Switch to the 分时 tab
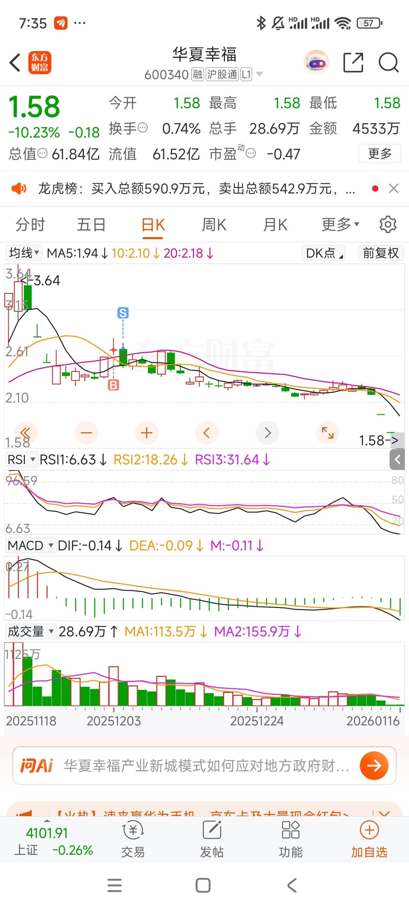The height and width of the screenshot is (911, 409). coord(30,225)
